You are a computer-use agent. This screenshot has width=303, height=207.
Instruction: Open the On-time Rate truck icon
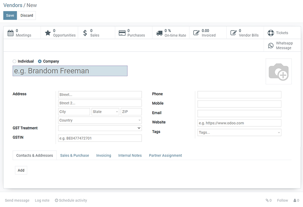tap(159, 33)
